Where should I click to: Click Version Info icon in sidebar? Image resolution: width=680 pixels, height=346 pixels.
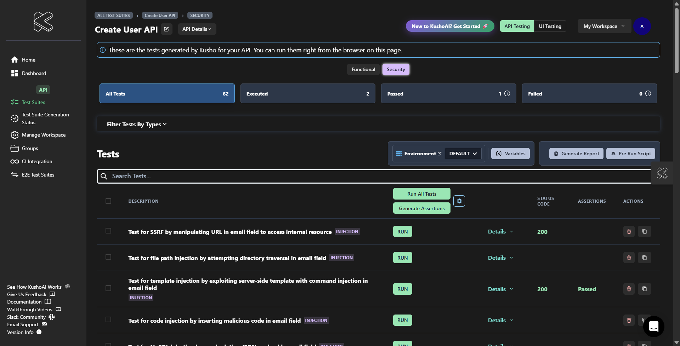39,332
